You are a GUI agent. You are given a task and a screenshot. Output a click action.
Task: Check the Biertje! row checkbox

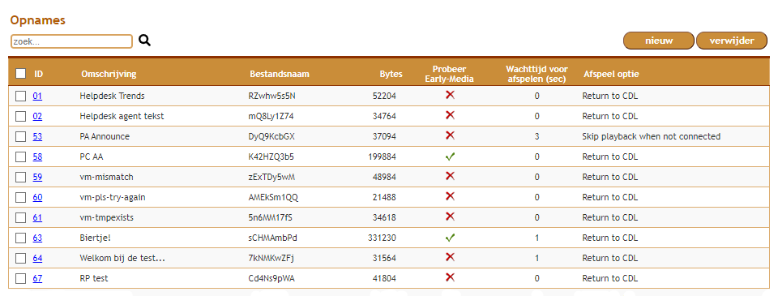point(20,238)
